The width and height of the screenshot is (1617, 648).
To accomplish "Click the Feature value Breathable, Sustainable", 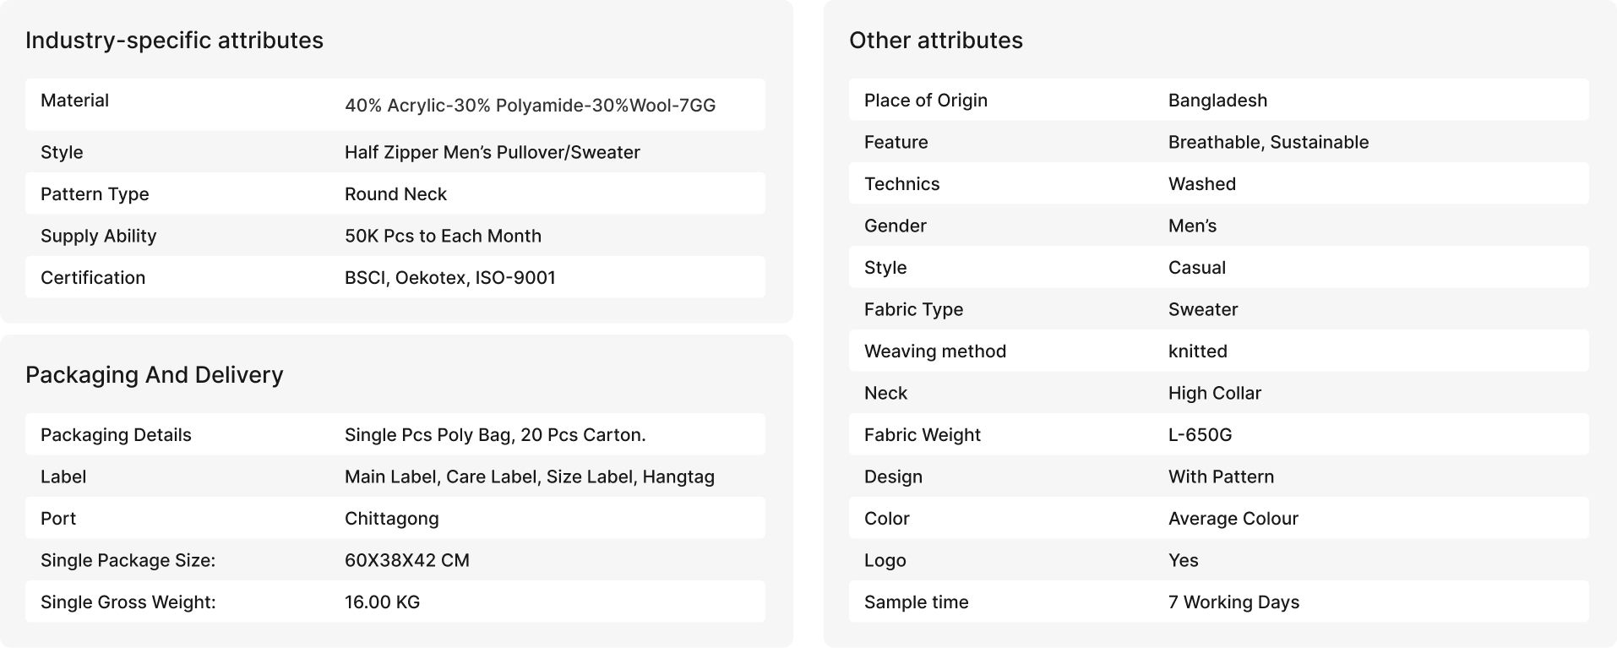I will (1268, 142).
